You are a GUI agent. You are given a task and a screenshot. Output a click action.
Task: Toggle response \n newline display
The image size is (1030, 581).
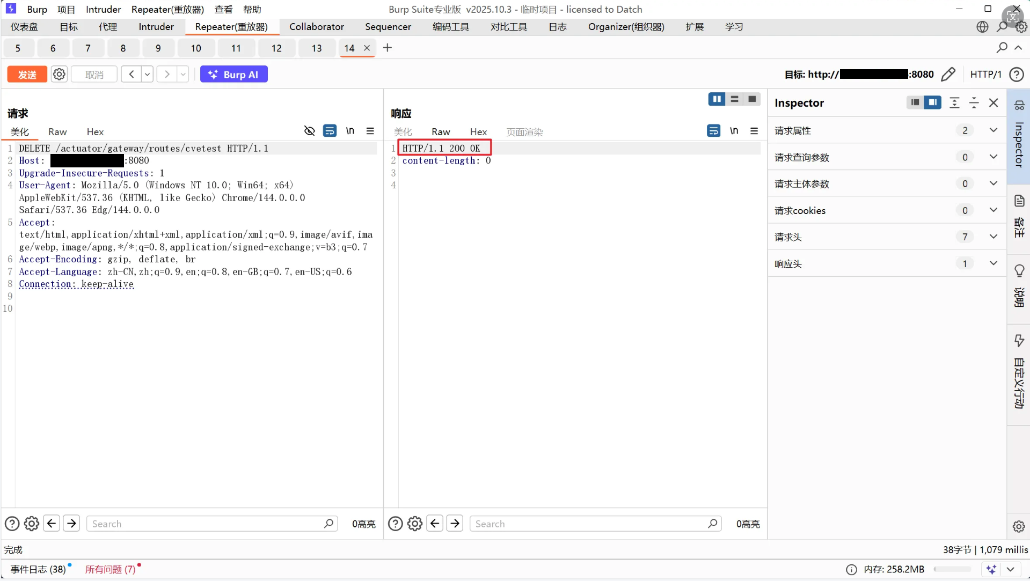(734, 131)
